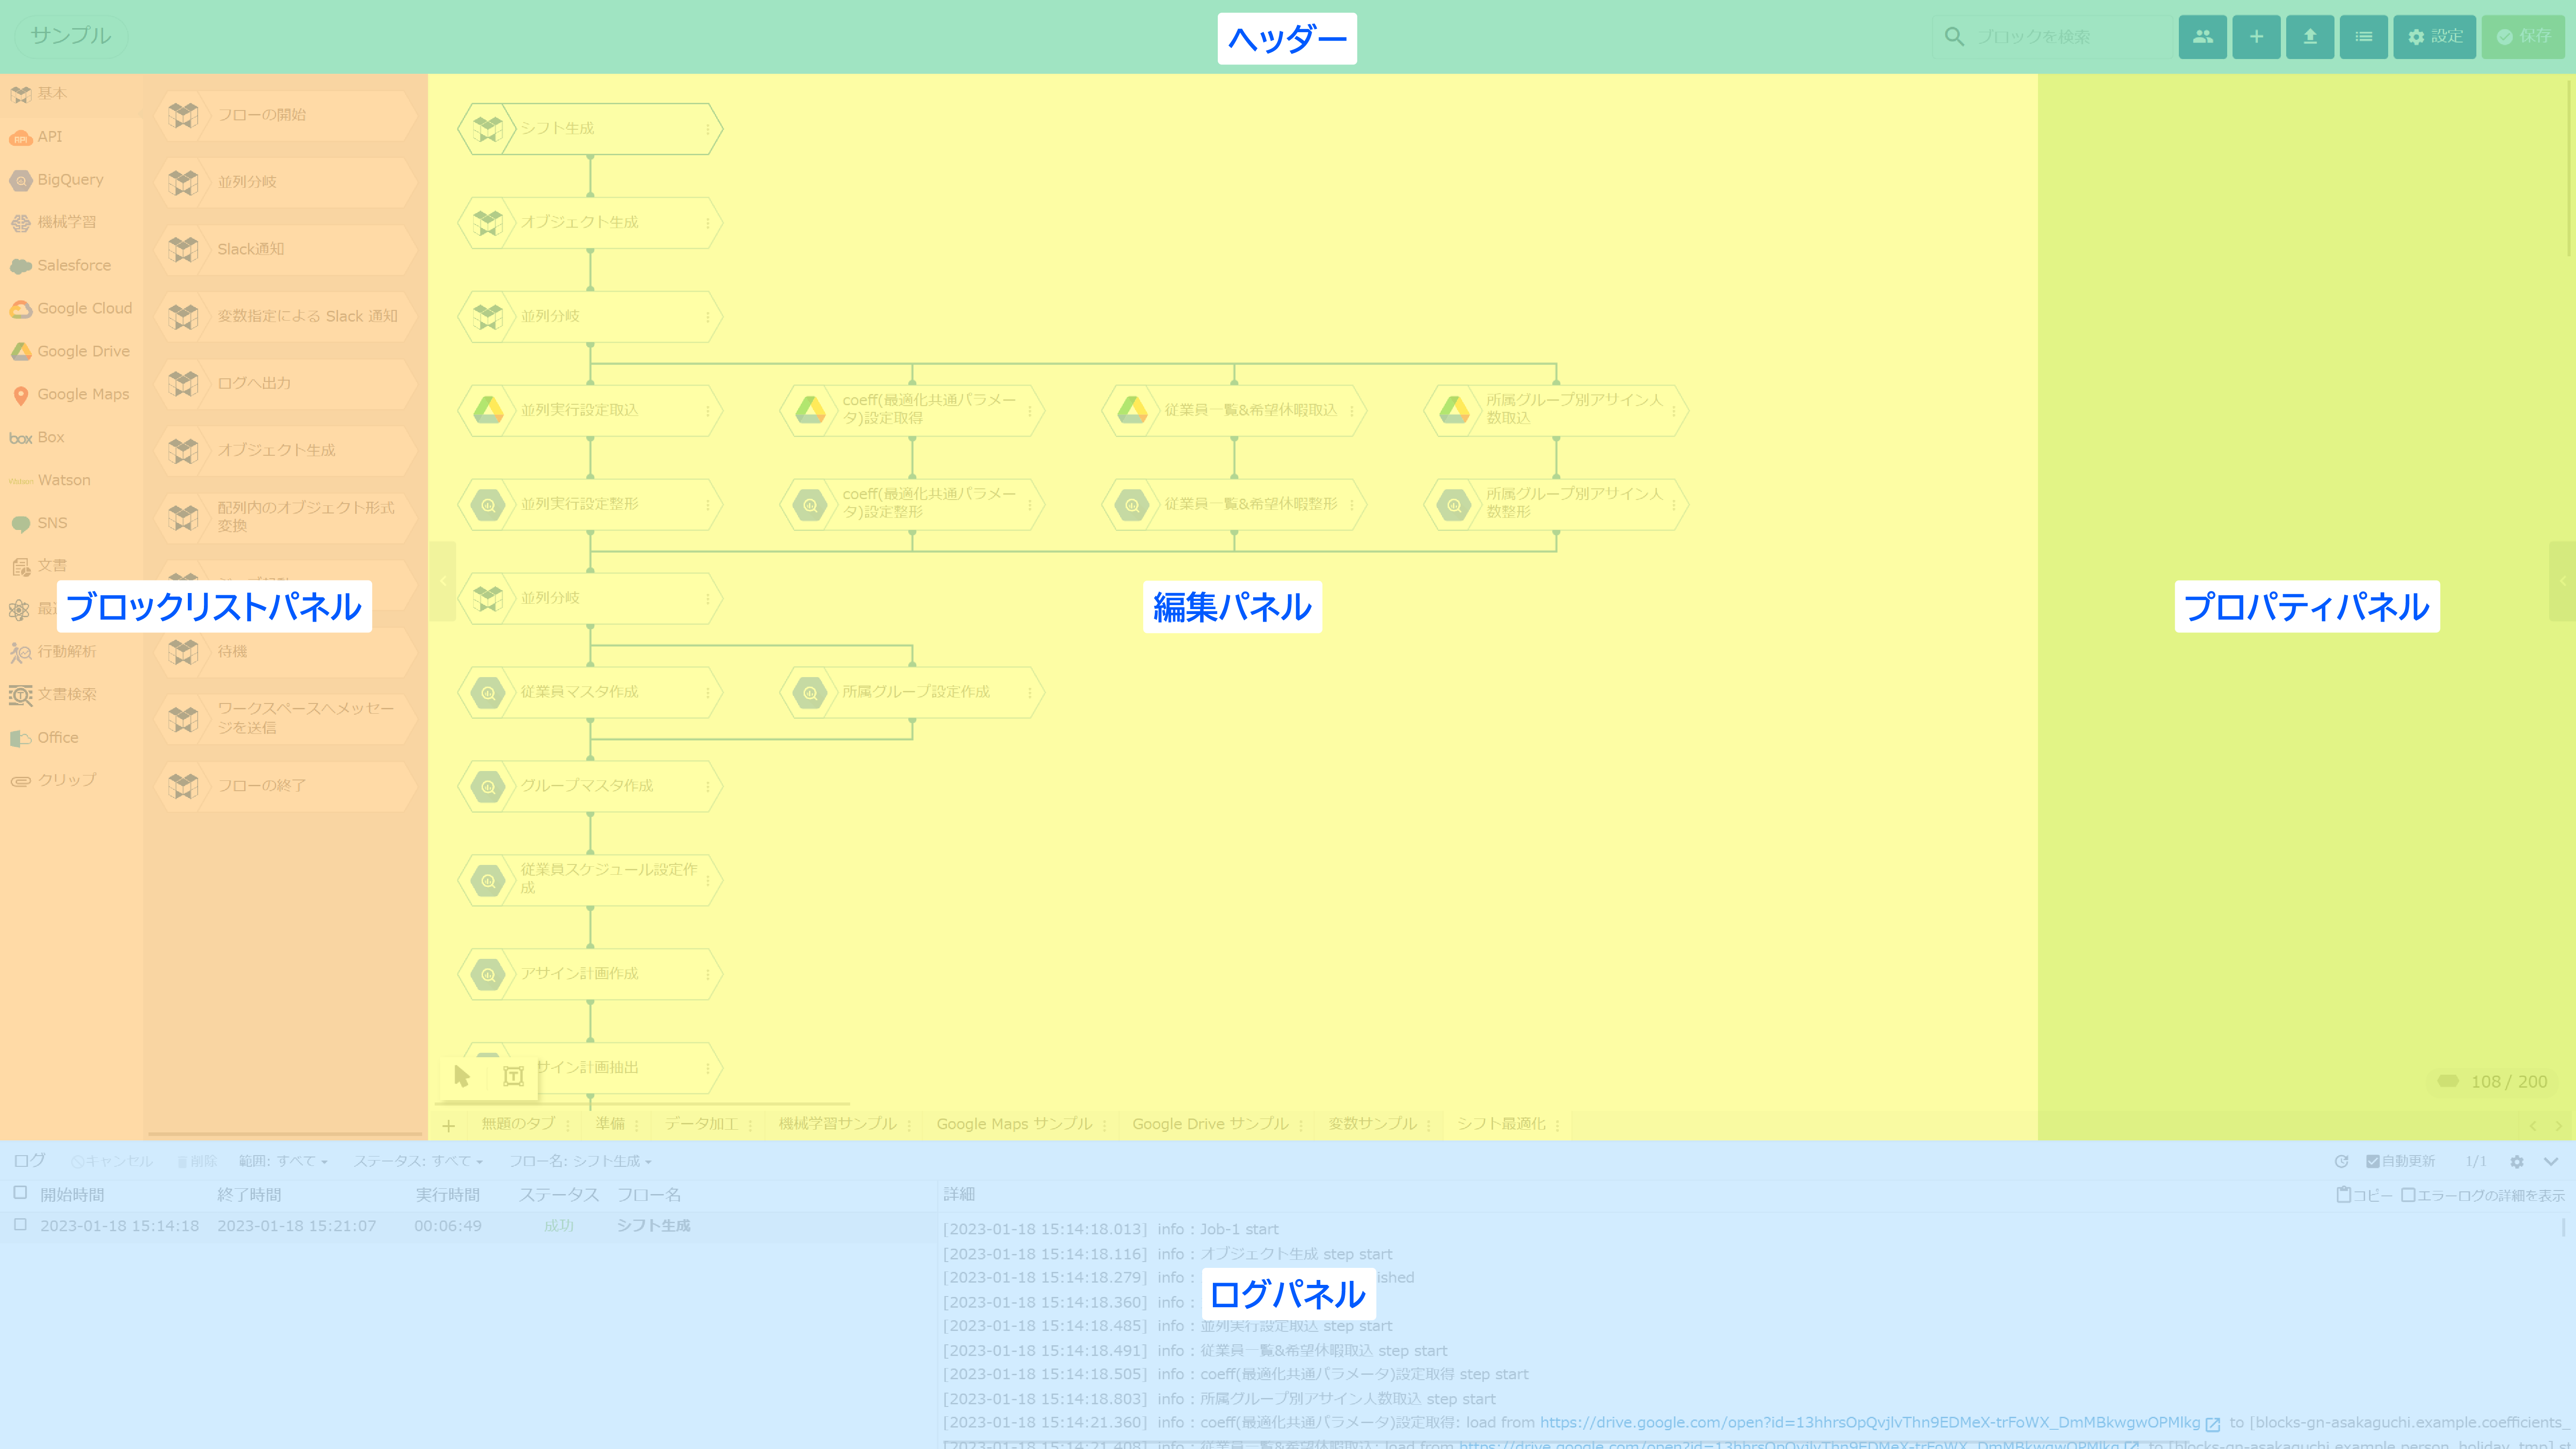Pick the Slack通知 block from list
This screenshot has height=1449, width=2576.
(x=286, y=249)
